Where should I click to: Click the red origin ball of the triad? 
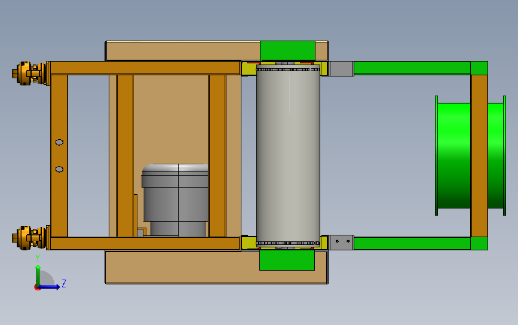[37, 288]
